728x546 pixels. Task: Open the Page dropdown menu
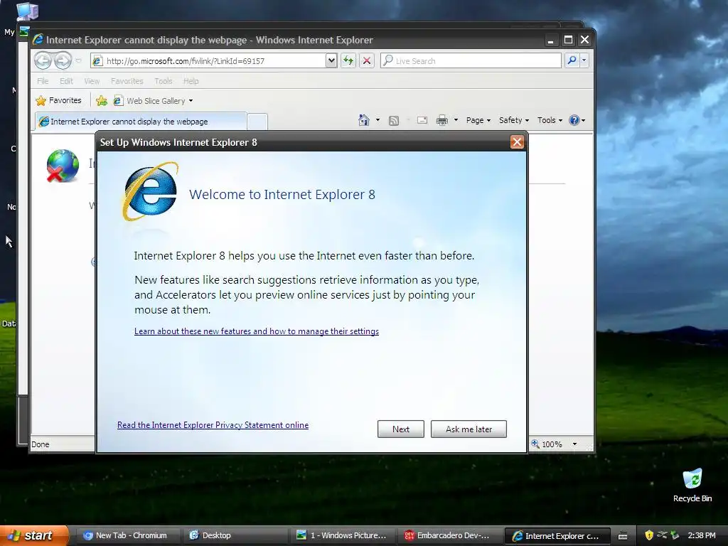(478, 120)
